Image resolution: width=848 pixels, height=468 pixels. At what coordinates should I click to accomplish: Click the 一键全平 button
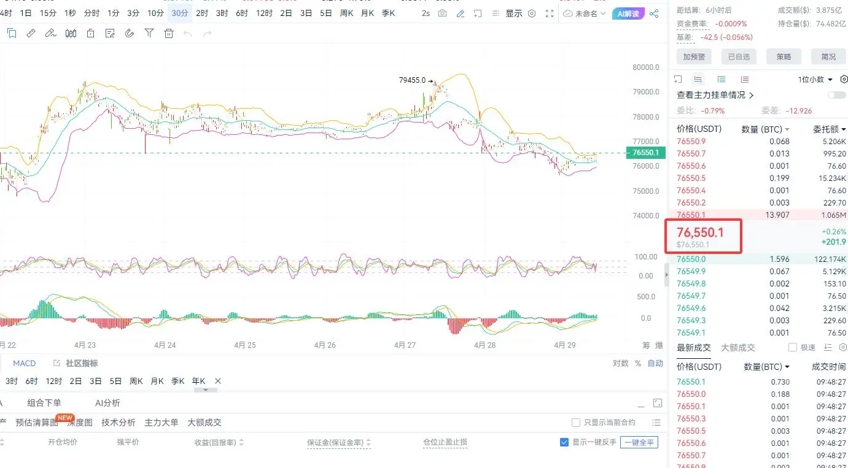pos(639,442)
